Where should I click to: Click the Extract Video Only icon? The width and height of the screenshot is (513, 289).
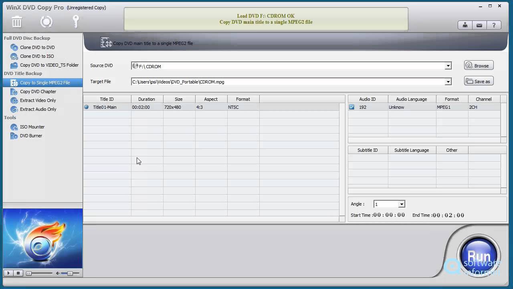click(14, 100)
